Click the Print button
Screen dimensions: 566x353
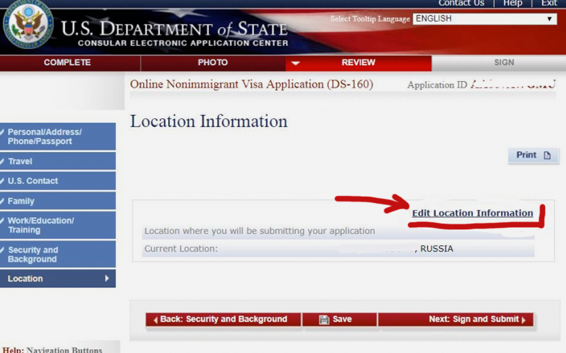pyautogui.click(x=533, y=156)
